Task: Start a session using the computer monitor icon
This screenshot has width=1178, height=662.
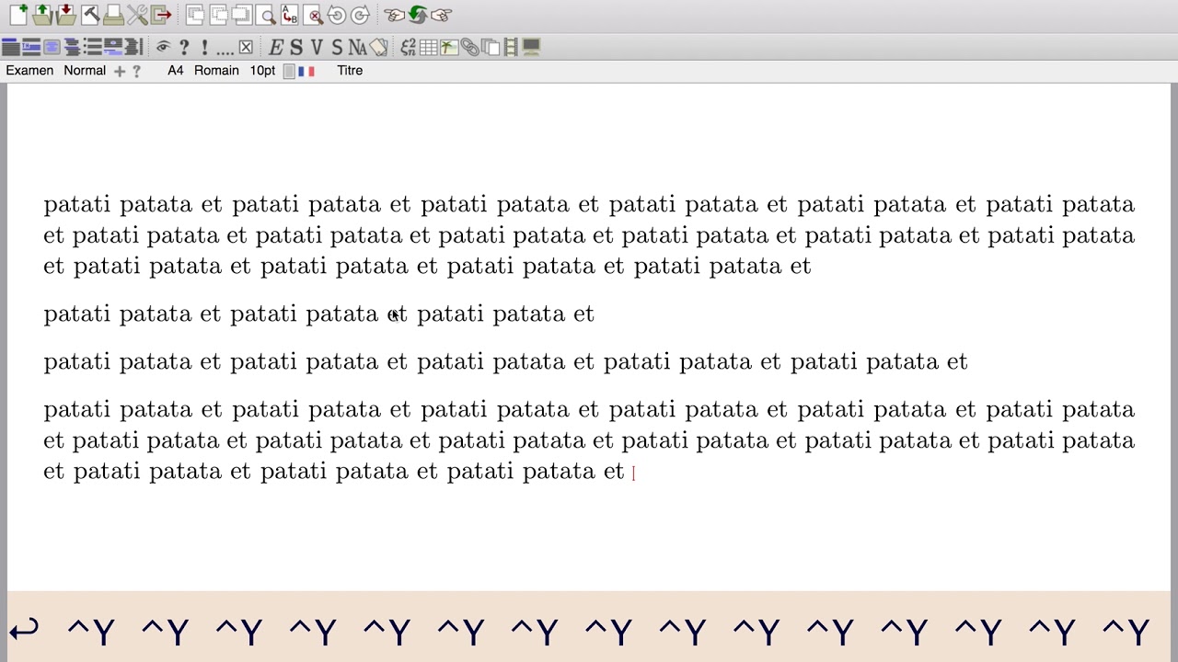Action: click(x=531, y=47)
